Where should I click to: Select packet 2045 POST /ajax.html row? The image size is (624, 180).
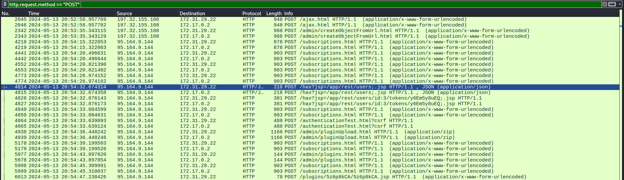[x=310, y=20]
